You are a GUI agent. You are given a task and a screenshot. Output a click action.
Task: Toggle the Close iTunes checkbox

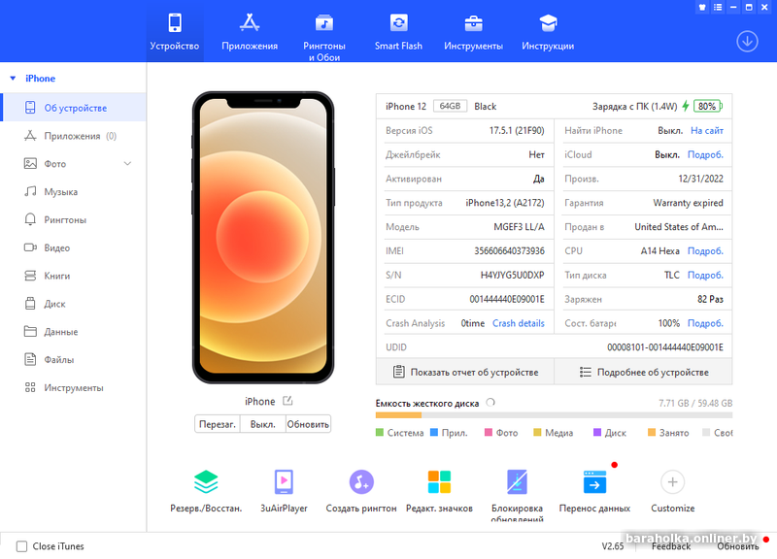pyautogui.click(x=21, y=546)
